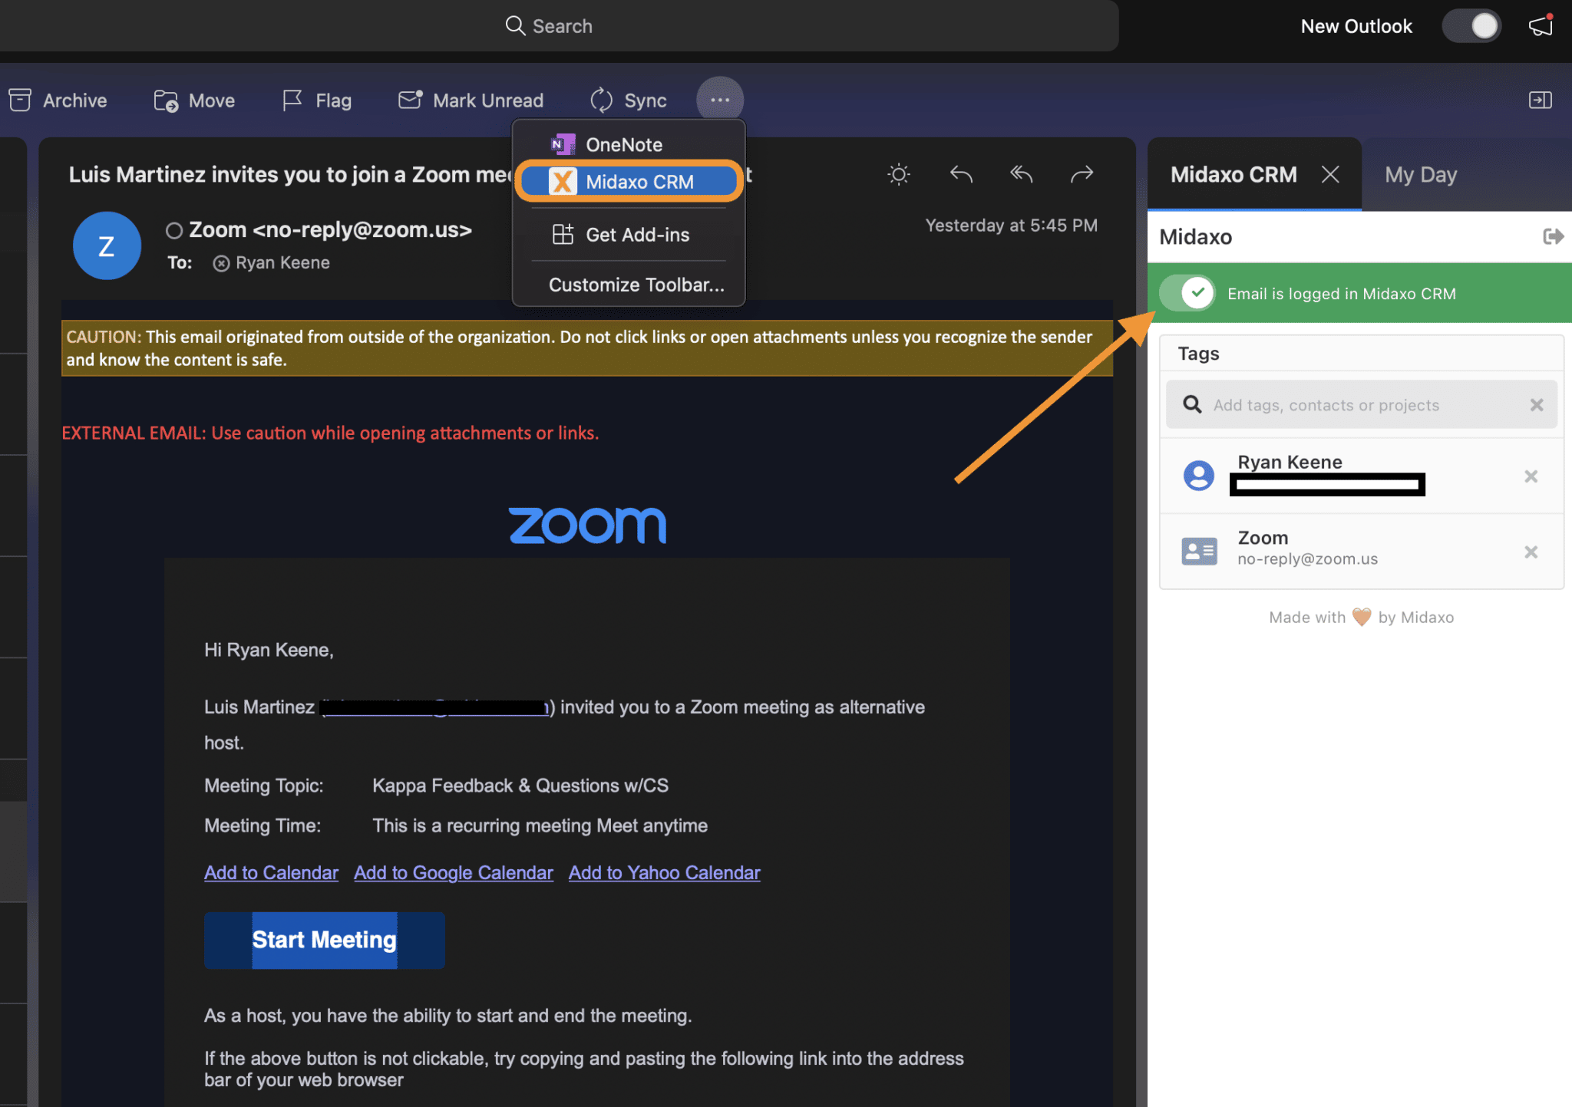Screen dimensions: 1572x1107
Task: Click the Midaxo logout icon
Action: 1553,236
